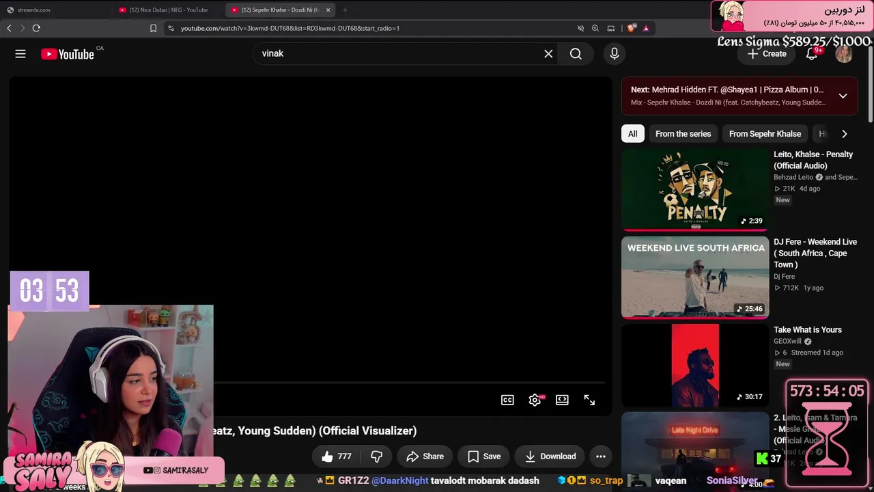Open the Late Night Drive thumbnail
The image size is (874, 492).
tap(695, 450)
